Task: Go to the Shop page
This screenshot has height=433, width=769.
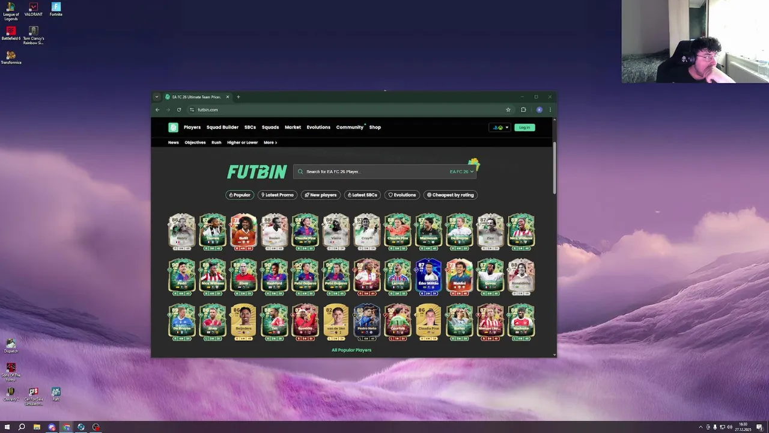Action: pos(375,127)
